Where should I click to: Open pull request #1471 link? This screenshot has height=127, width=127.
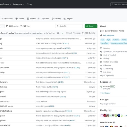[x=67, y=125]
